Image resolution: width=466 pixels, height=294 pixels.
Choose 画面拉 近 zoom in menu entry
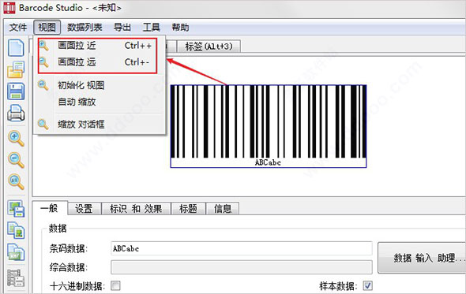[99, 46]
